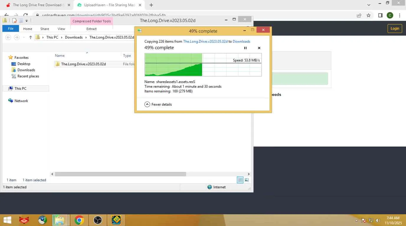Open the Chrome three-dot menu
Image resolution: width=406 pixels, height=226 pixels.
pyautogui.click(x=400, y=15)
